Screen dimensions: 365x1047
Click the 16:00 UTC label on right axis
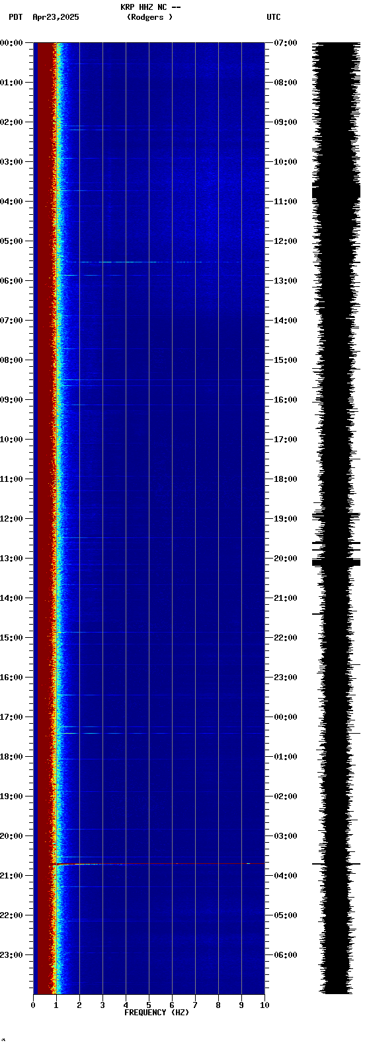click(x=286, y=400)
